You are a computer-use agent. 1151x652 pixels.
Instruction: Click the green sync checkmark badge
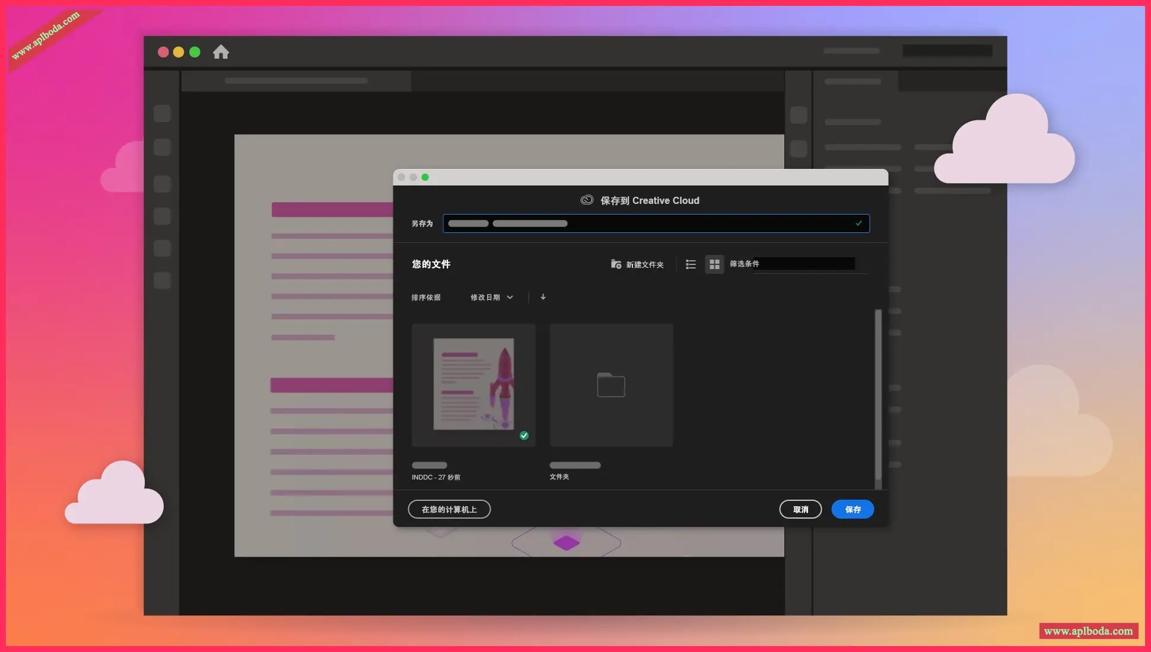point(524,436)
